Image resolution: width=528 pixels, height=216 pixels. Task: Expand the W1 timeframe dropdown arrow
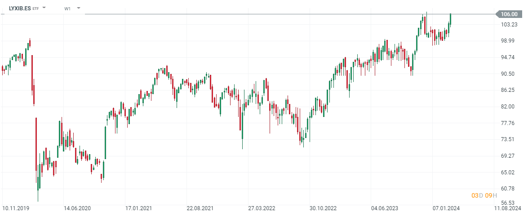pyautogui.click(x=79, y=8)
